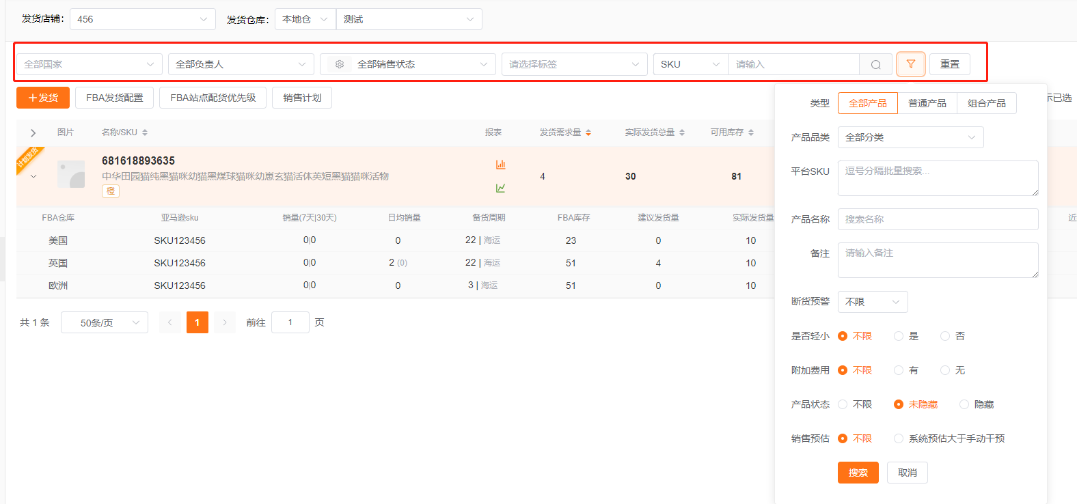Open the bar chart report icon
The image size is (1077, 504).
pyautogui.click(x=500, y=165)
